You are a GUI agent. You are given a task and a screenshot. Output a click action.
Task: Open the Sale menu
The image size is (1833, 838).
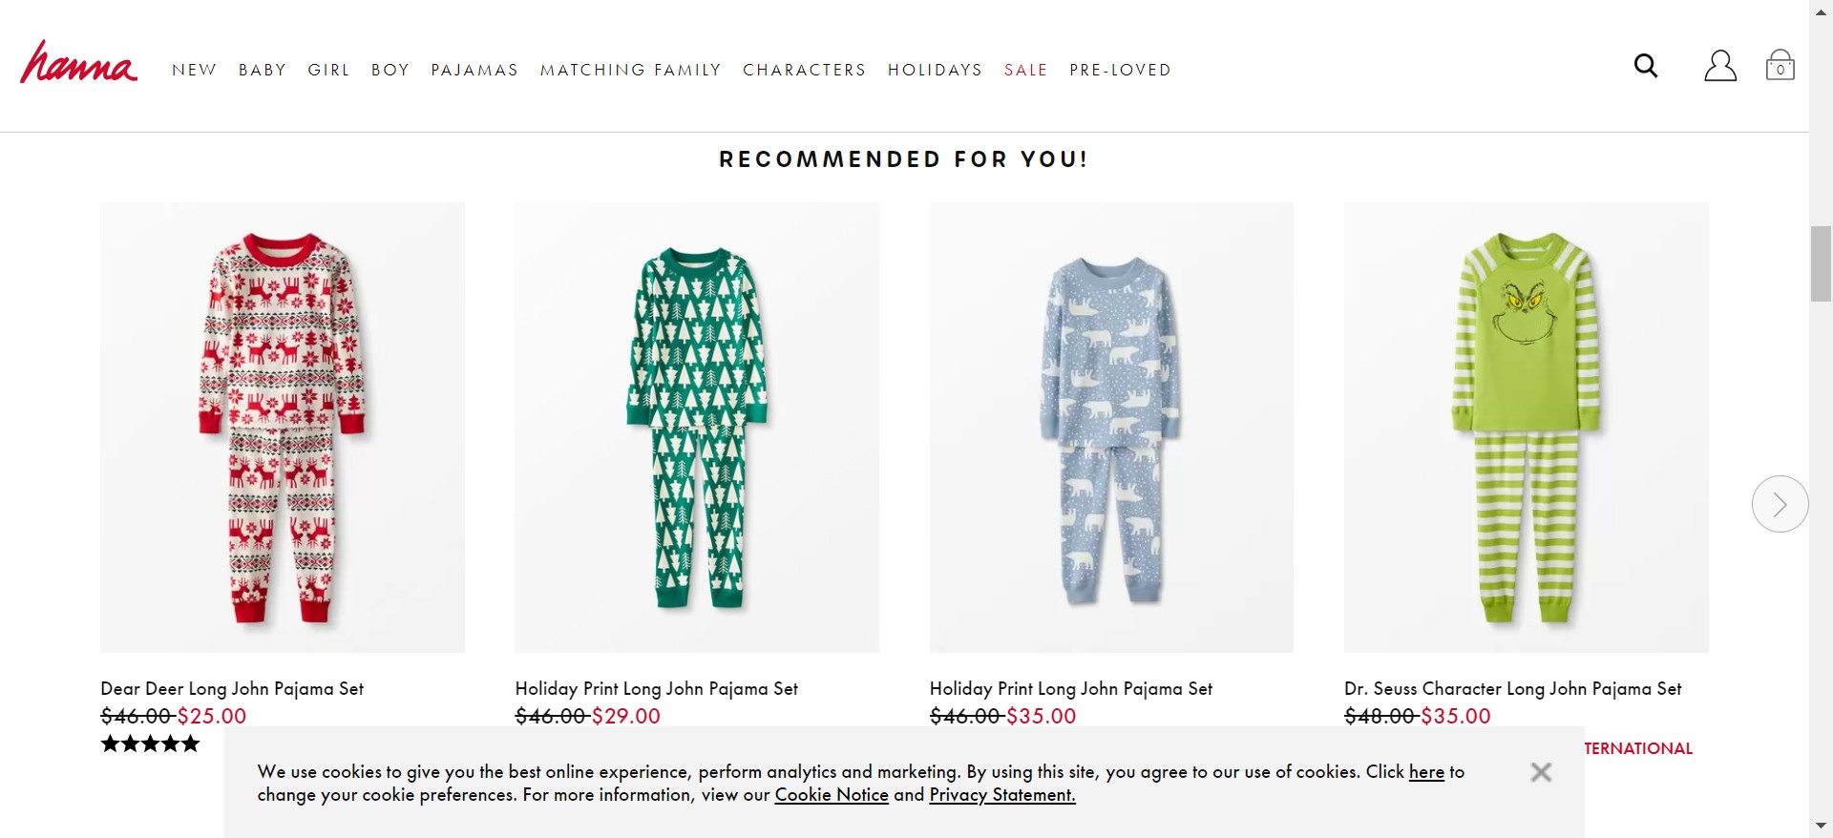(x=1025, y=70)
